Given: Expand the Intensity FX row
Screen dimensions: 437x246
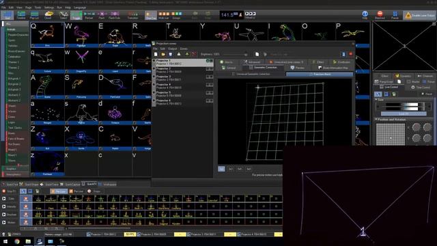Looking at the screenshot, I should [x=4, y=206].
